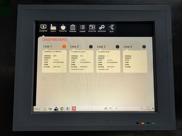Select the Line 1 heading
Viewport: 182px width, 136px height.
pyautogui.click(x=47, y=47)
